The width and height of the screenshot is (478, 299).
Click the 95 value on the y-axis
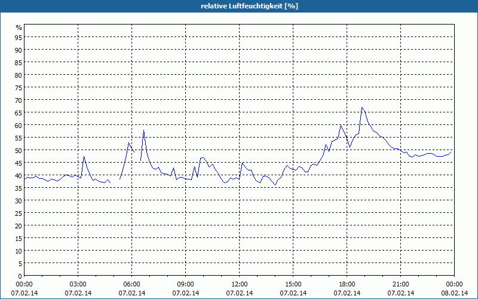point(19,37)
